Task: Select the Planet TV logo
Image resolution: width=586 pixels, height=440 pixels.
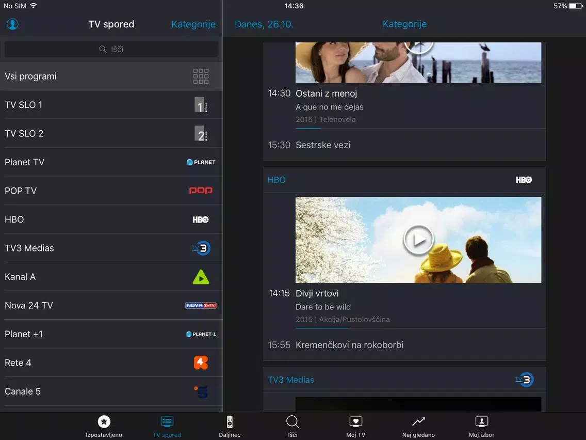Action: click(x=201, y=162)
